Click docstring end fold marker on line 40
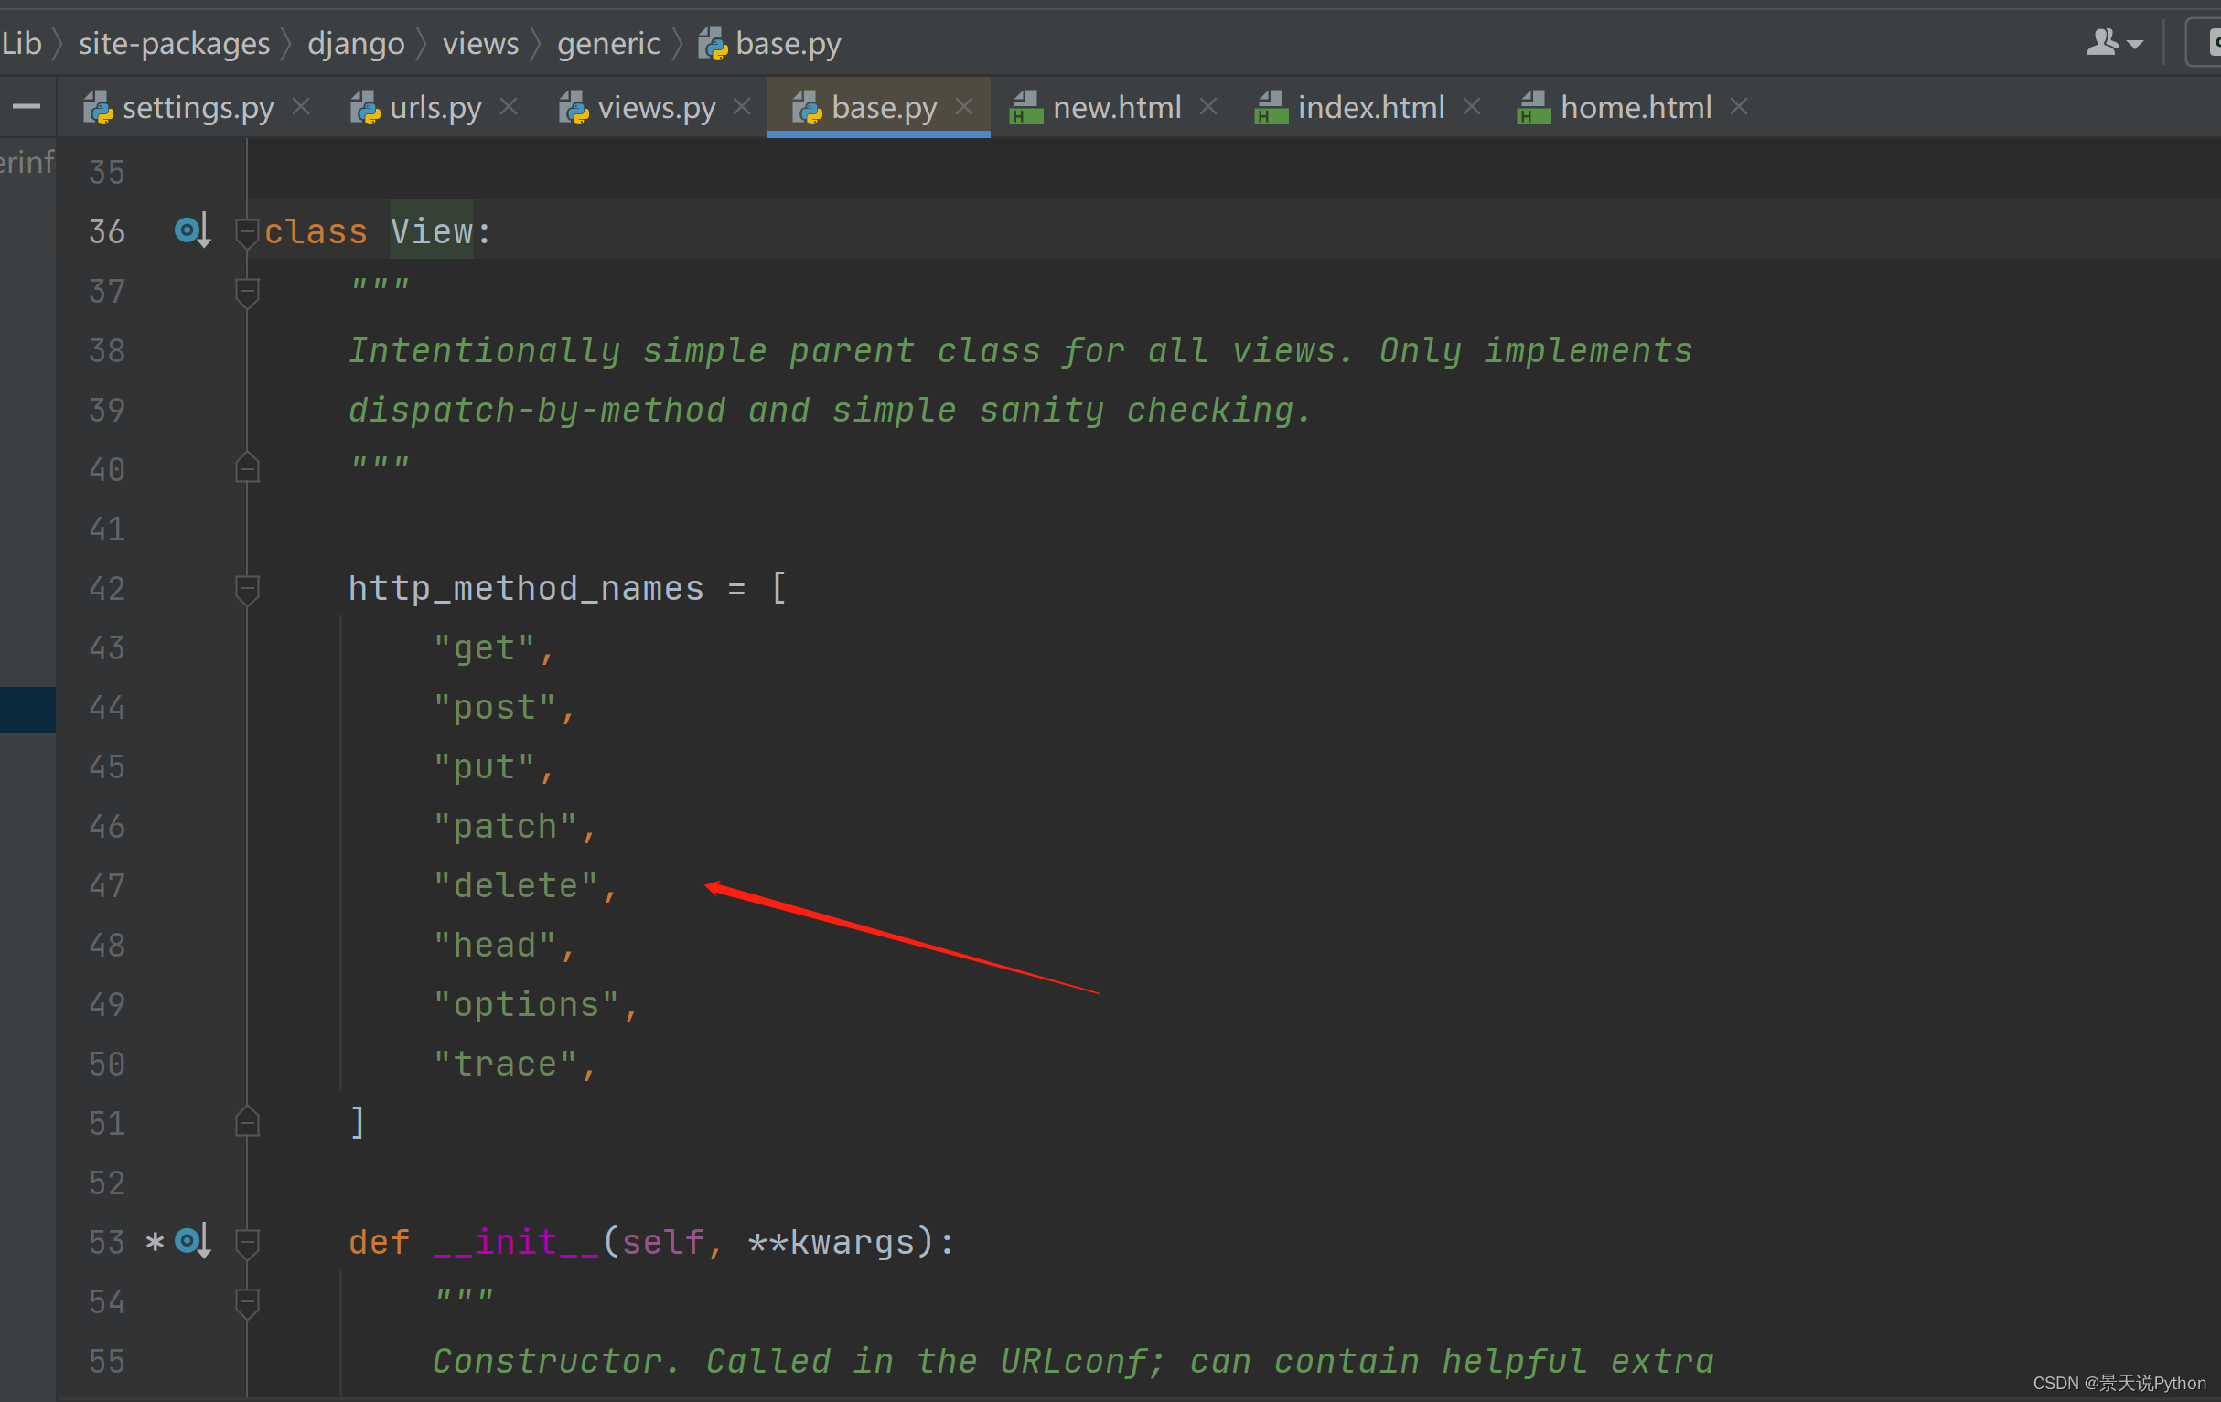The image size is (2221, 1402). tap(246, 468)
